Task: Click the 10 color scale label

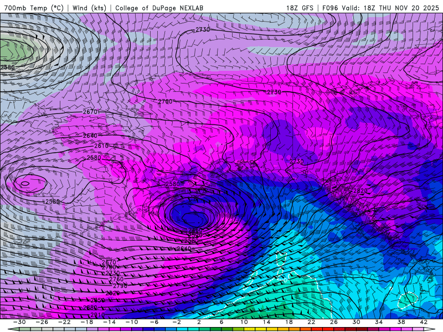Action: click(244, 322)
